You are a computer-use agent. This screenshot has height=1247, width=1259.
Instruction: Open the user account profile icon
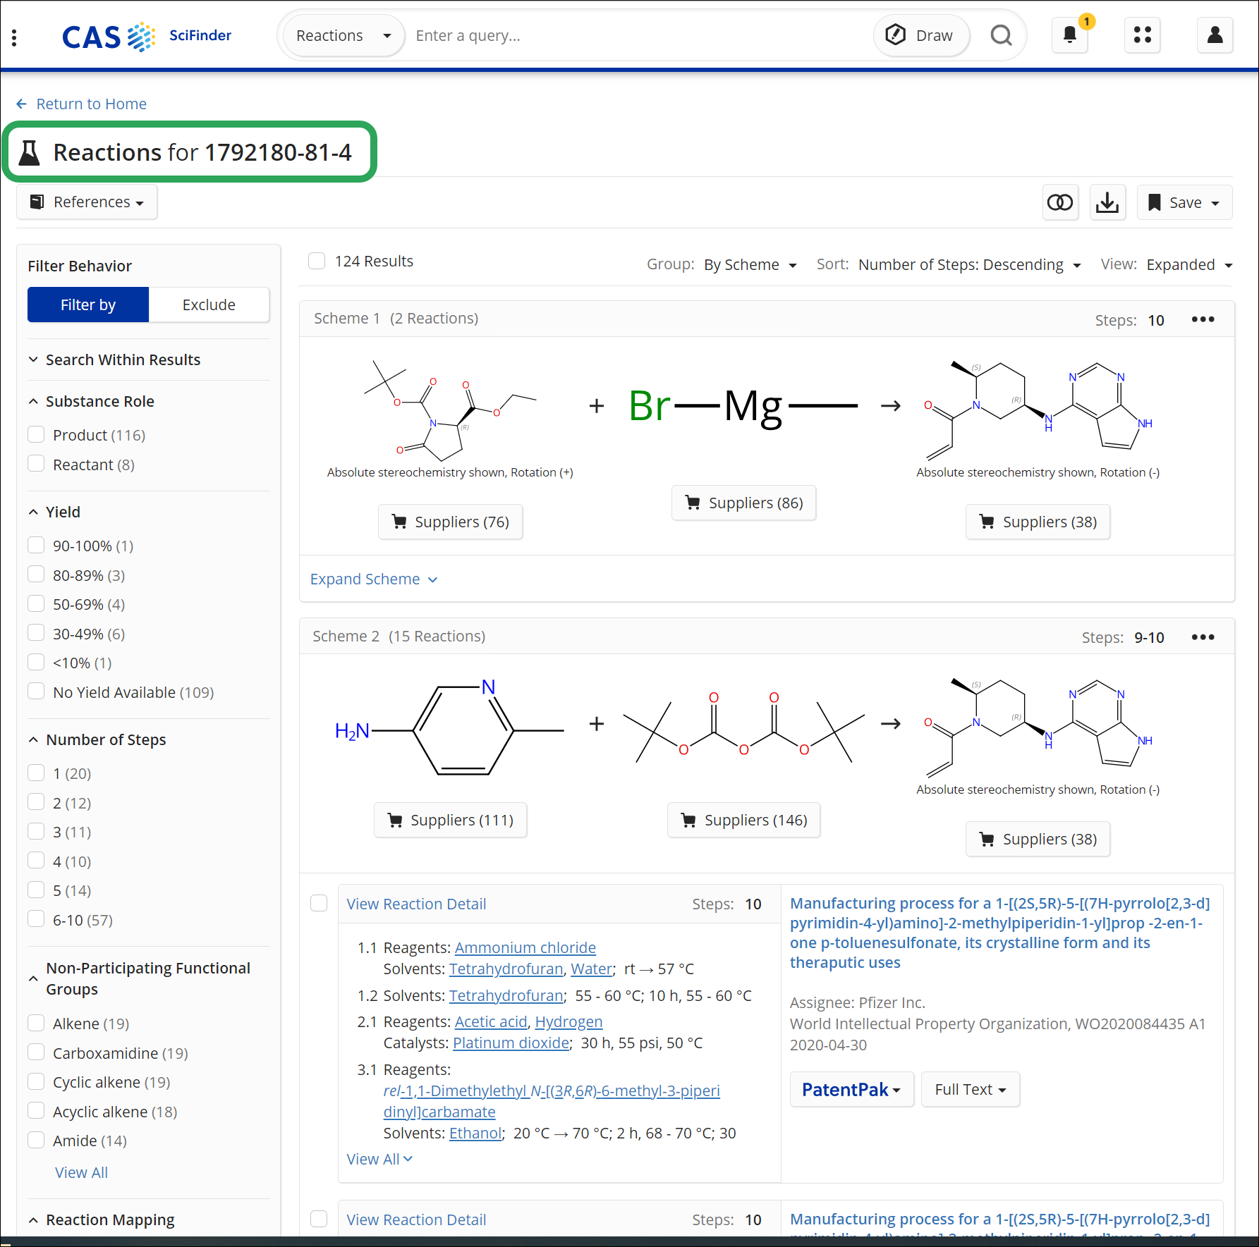coord(1215,35)
